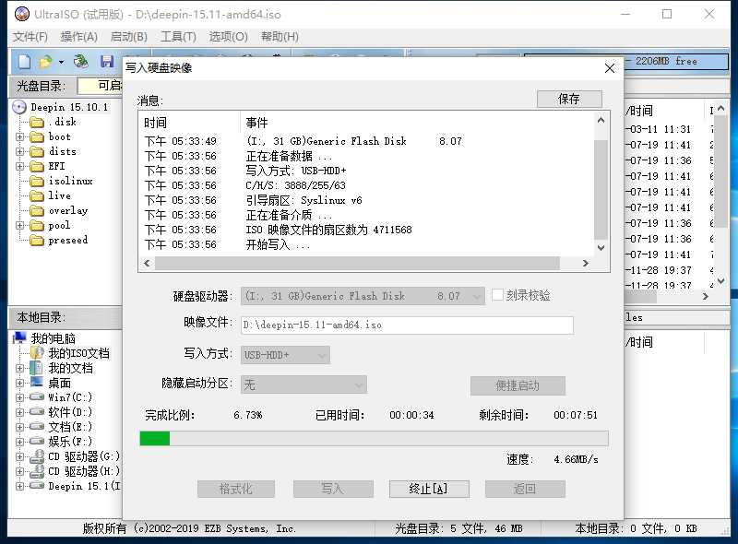Click the Syslinux v6 boot sector log entry

pos(304,200)
